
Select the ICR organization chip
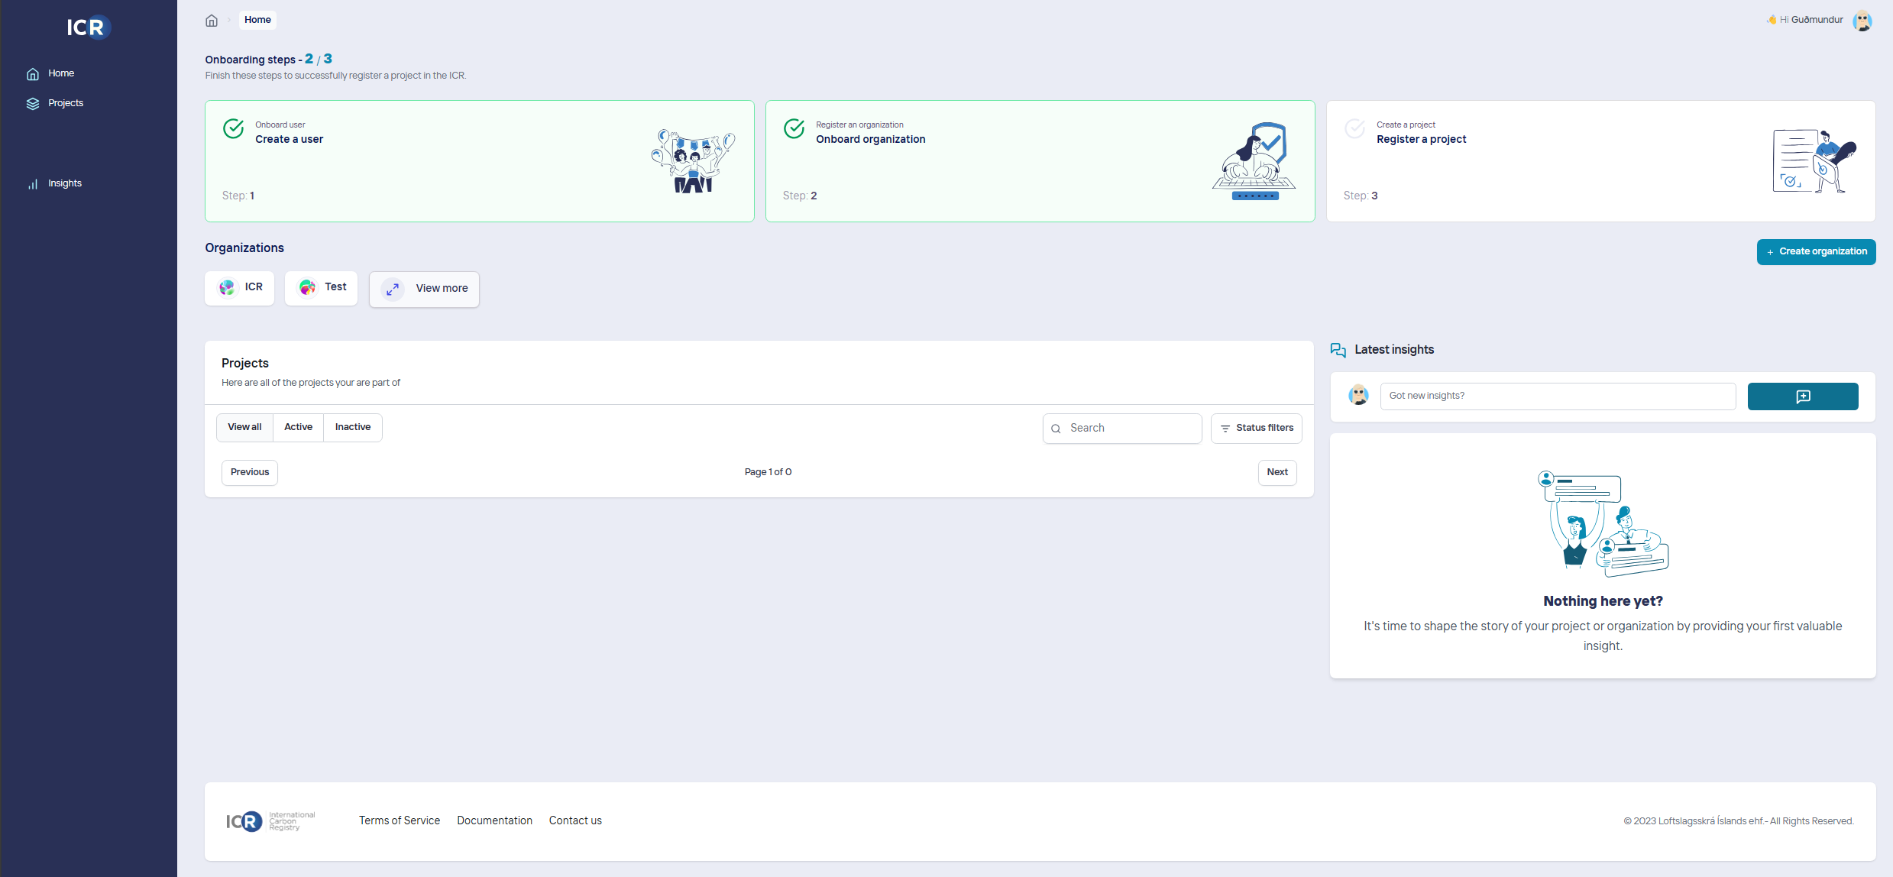click(x=239, y=288)
